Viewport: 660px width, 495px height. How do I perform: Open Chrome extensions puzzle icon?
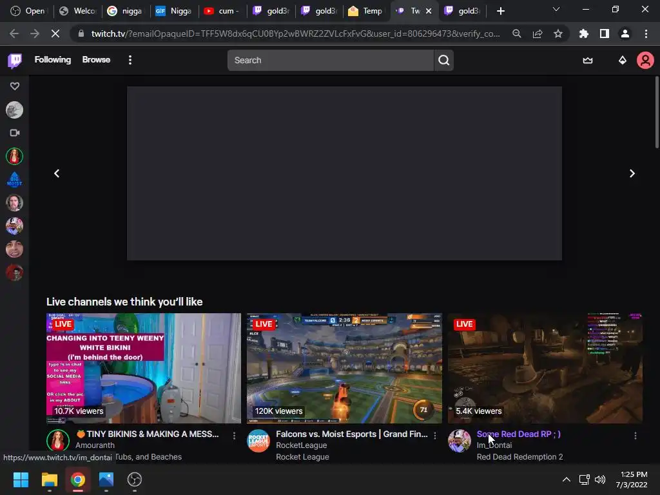coord(584,34)
